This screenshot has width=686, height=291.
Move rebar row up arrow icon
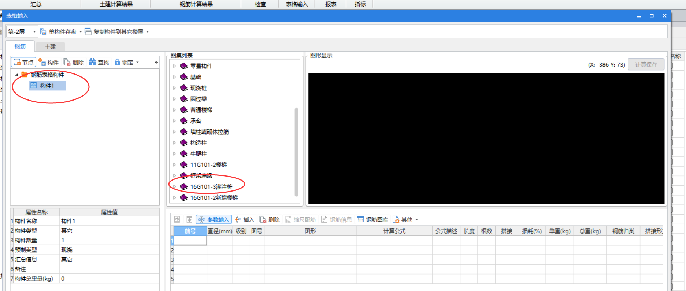click(177, 219)
